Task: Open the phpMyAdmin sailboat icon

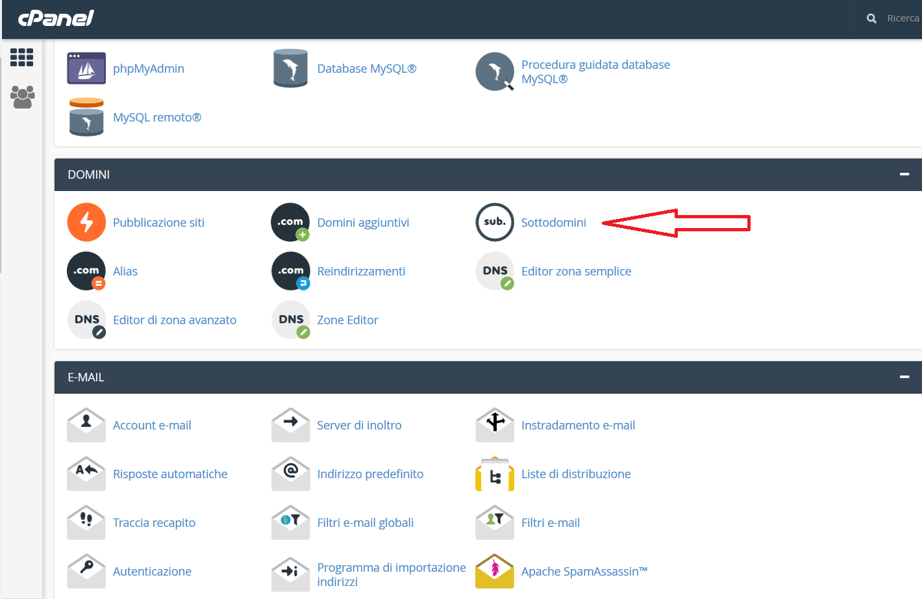Action: (86, 68)
